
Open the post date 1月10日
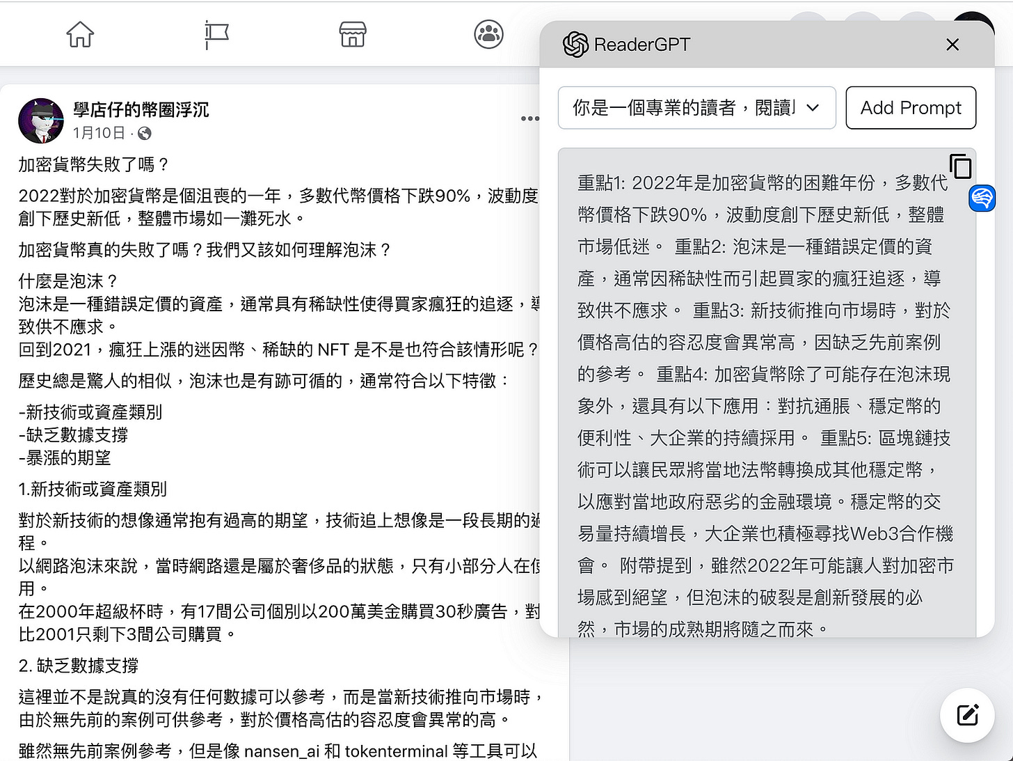pyautogui.click(x=99, y=133)
